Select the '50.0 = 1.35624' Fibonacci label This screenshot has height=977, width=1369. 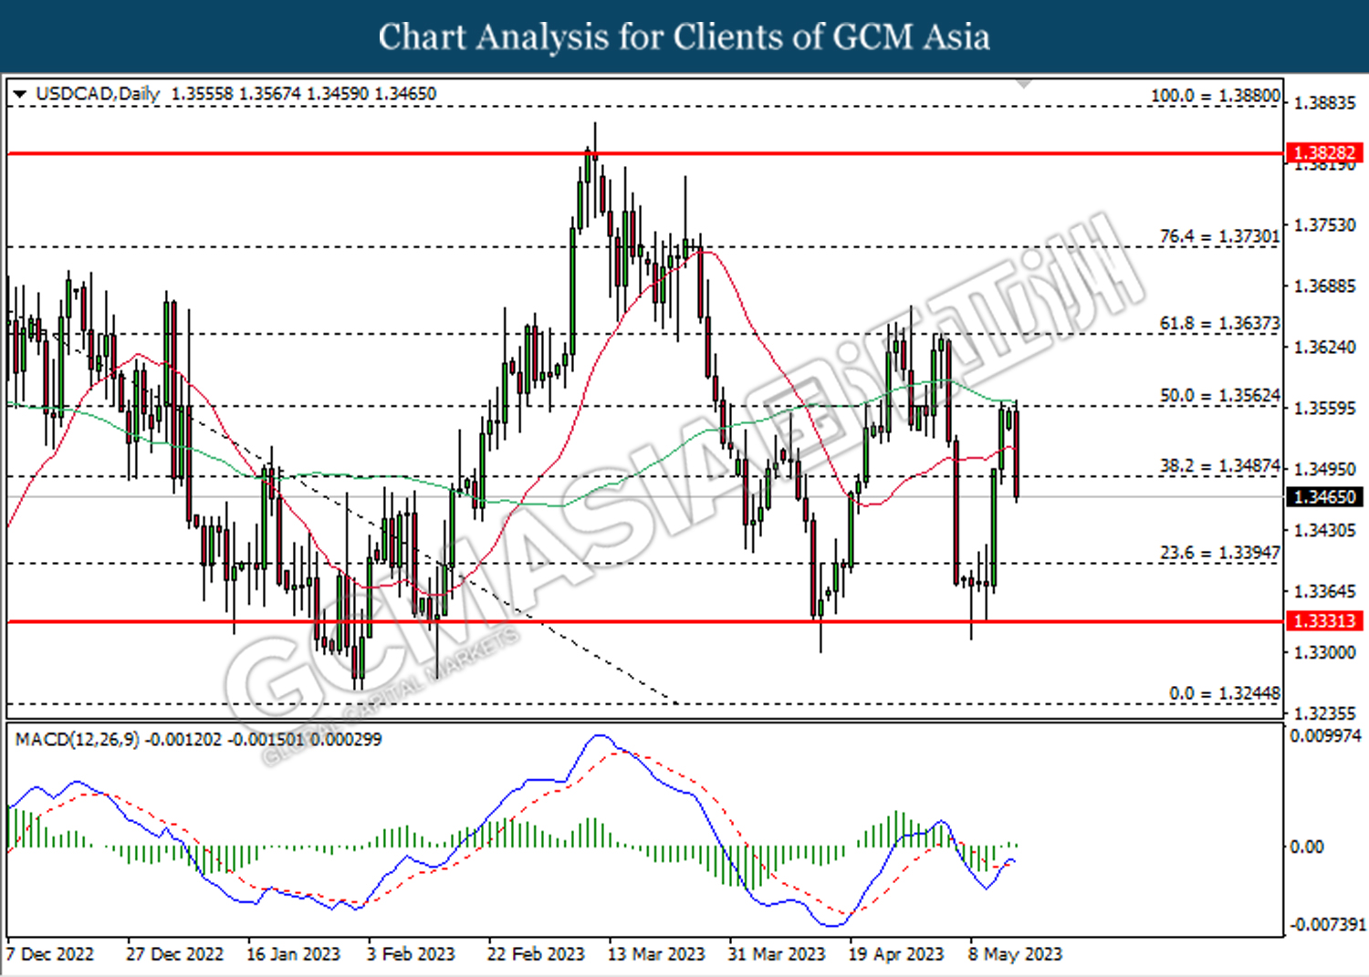1220,396
